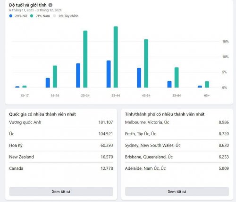Click the value 6.253

(x=224, y=157)
